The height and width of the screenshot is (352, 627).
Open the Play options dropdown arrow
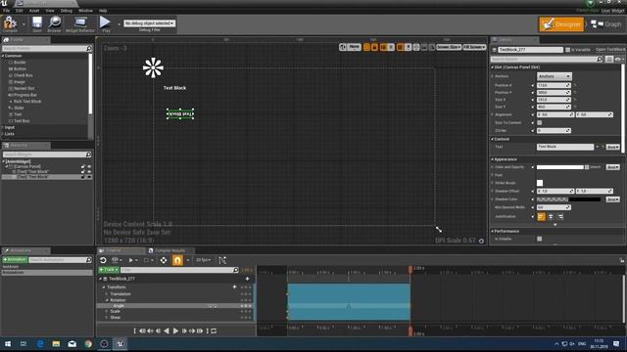[x=119, y=24]
